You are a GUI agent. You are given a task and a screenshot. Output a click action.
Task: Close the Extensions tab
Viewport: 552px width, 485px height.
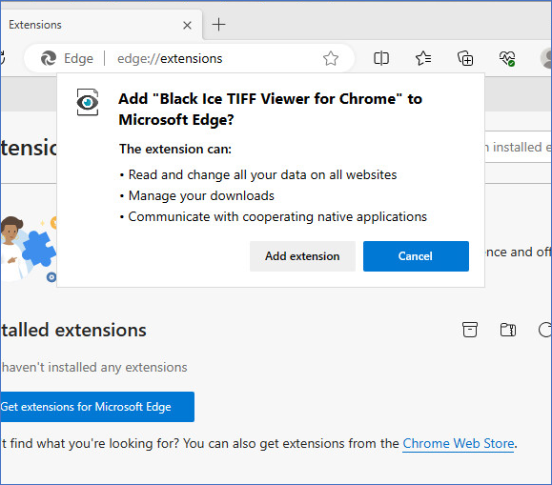(x=187, y=25)
